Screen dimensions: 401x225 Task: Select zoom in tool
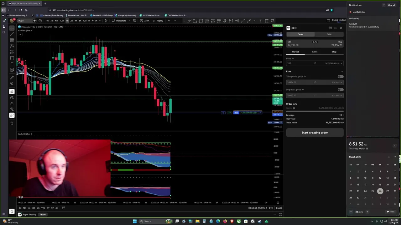pos(12,84)
